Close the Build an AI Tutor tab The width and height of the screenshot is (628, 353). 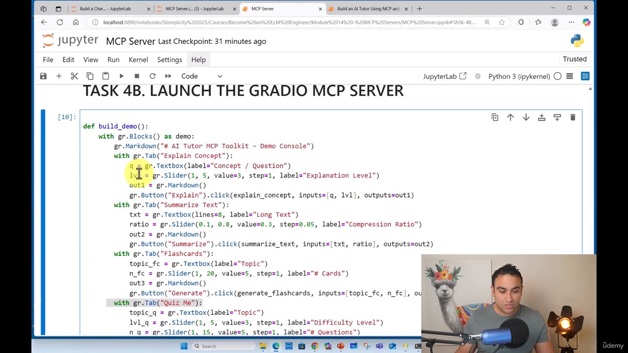(406, 9)
